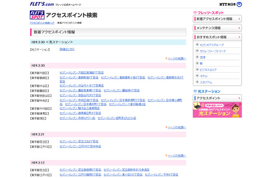272x178 pixels.
Task: Expand the 駅 plus icon
Action: click(x=197, y=63)
